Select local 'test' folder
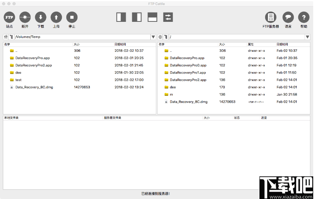The width and height of the screenshot is (314, 199). [x=80, y=80]
